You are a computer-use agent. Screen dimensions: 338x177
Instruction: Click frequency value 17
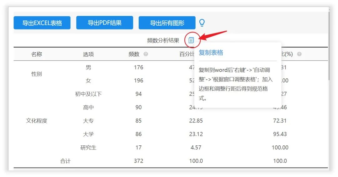click(139, 148)
